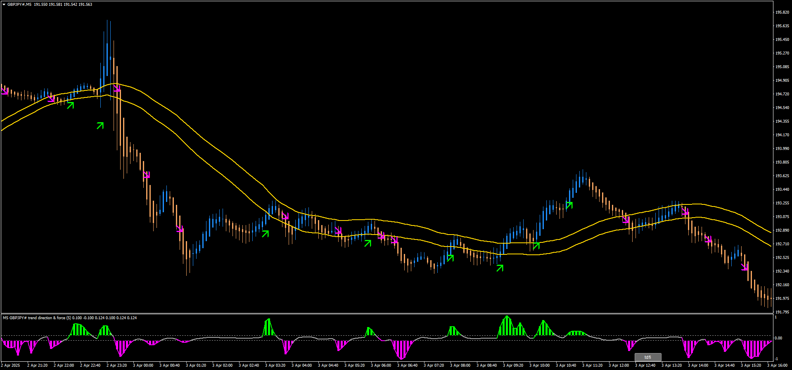Click the green arrow above the 3 Apr 02:40 label

265,234
